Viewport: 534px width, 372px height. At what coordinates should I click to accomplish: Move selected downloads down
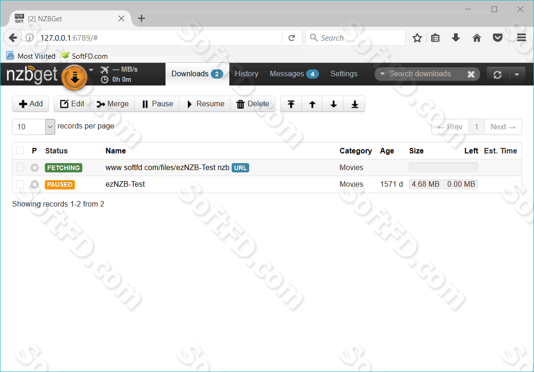(333, 104)
